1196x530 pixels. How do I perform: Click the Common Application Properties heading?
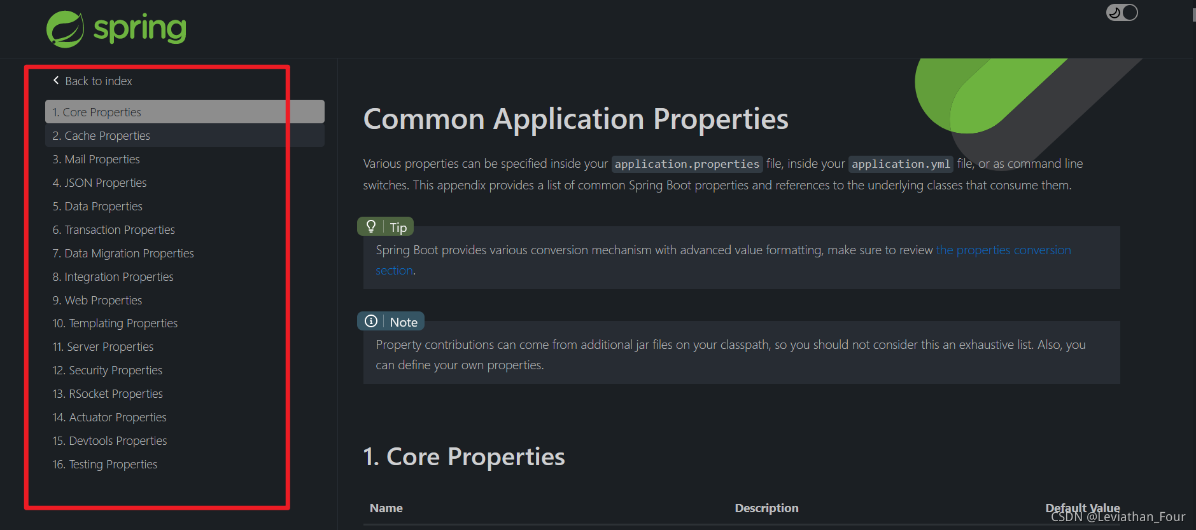tap(575, 119)
